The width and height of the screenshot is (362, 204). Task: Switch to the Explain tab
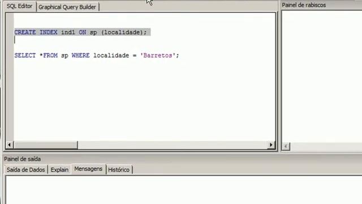click(59, 169)
